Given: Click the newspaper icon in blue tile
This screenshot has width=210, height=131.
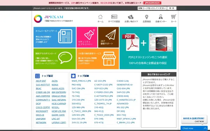Looking at the screenshot, I should pyautogui.click(x=65, y=36).
